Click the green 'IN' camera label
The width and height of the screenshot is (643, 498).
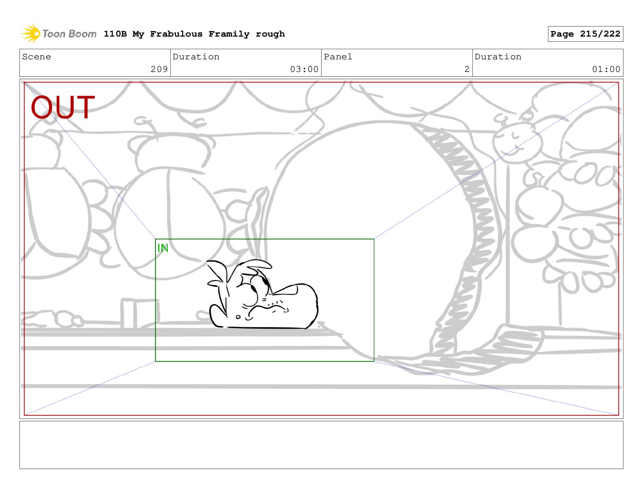pyautogui.click(x=163, y=248)
